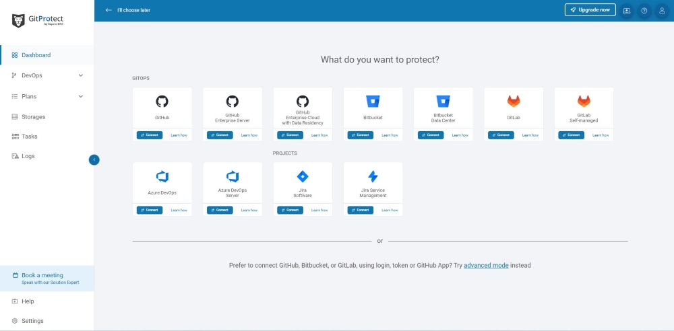Click the Plans list icon in sidebar
Image resolution: width=674 pixels, height=331 pixels.
[15, 97]
